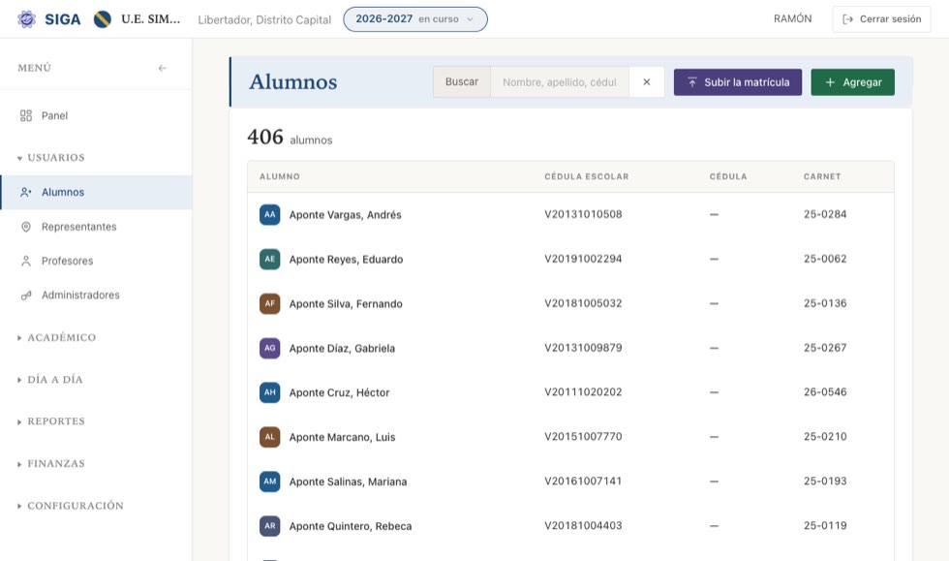The image size is (949, 561).
Task: Click the Agregar button
Action: pyautogui.click(x=853, y=82)
